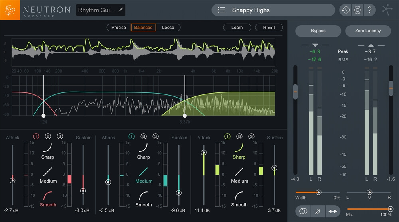Click the Learn button
The image size is (399, 222).
click(237, 27)
